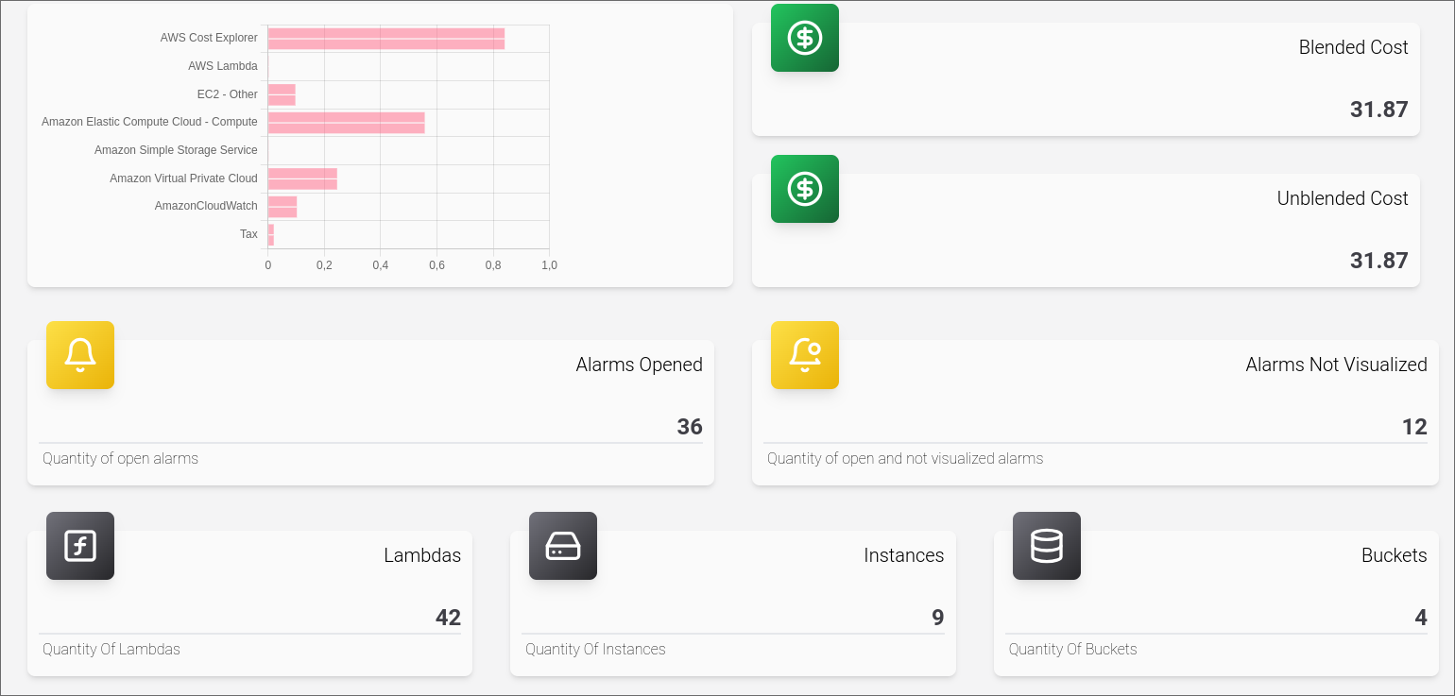This screenshot has height=696, width=1455.
Task: Select the Amazon Elastic Compute Cloud bar
Action: 347,123
